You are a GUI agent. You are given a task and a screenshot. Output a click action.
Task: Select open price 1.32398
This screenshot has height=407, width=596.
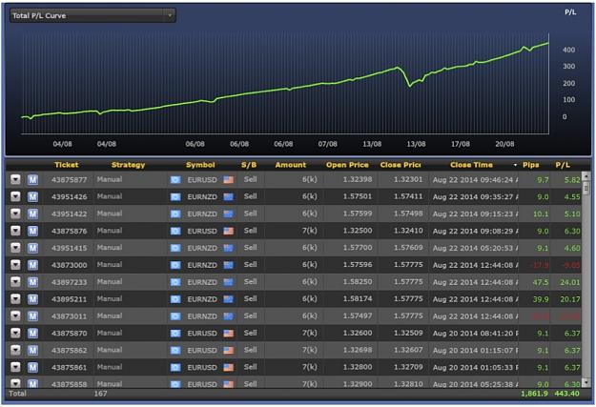click(358, 179)
